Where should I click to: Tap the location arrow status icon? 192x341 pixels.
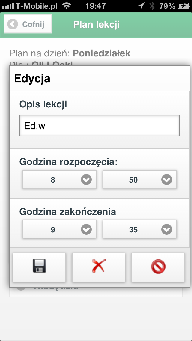(x=141, y=6)
